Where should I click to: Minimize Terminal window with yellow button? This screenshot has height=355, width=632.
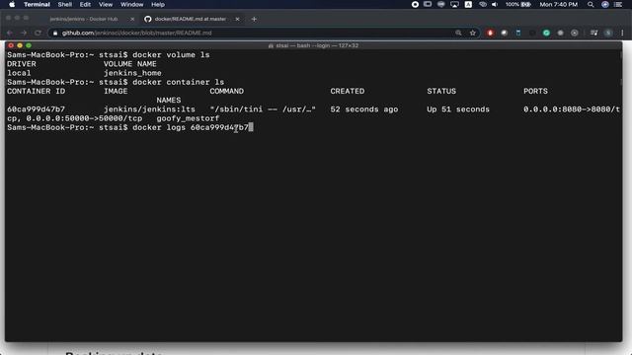tap(20, 45)
